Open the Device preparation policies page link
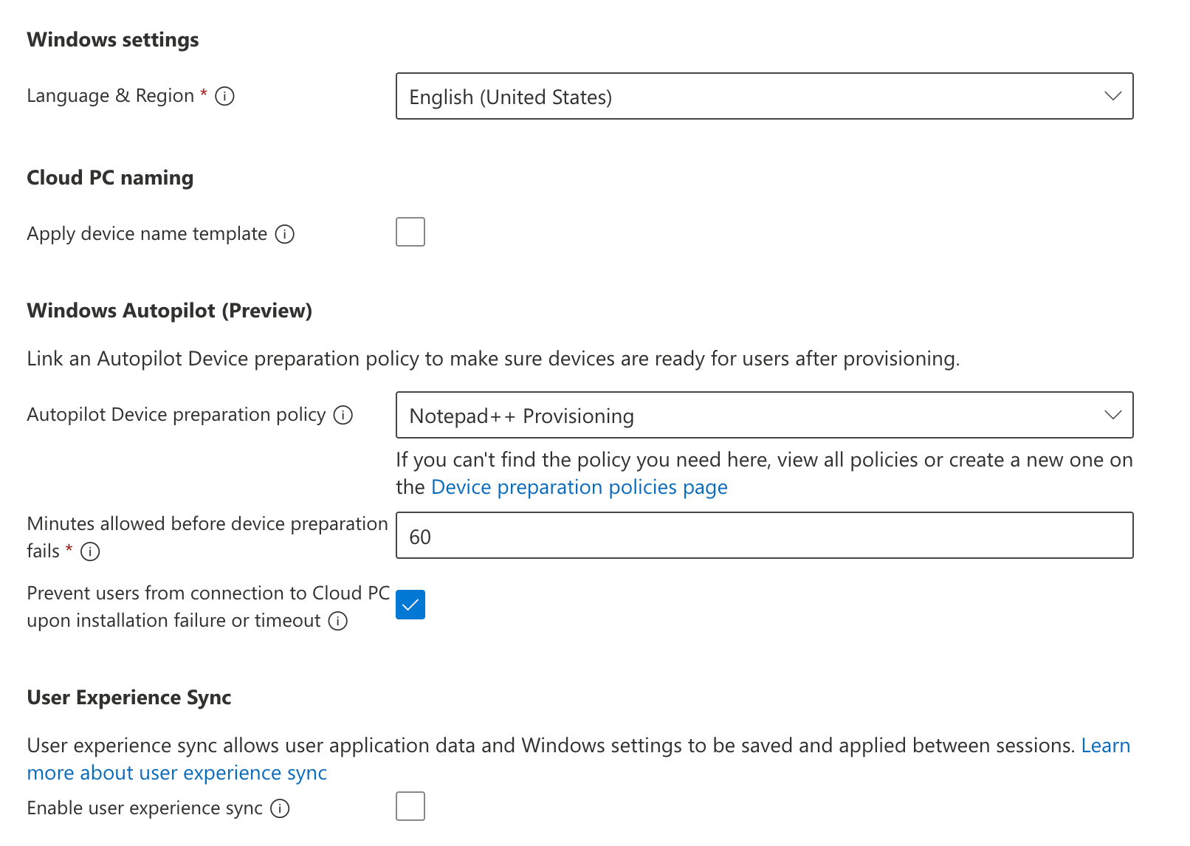Image resolution: width=1190 pixels, height=846 pixels. coord(579,487)
